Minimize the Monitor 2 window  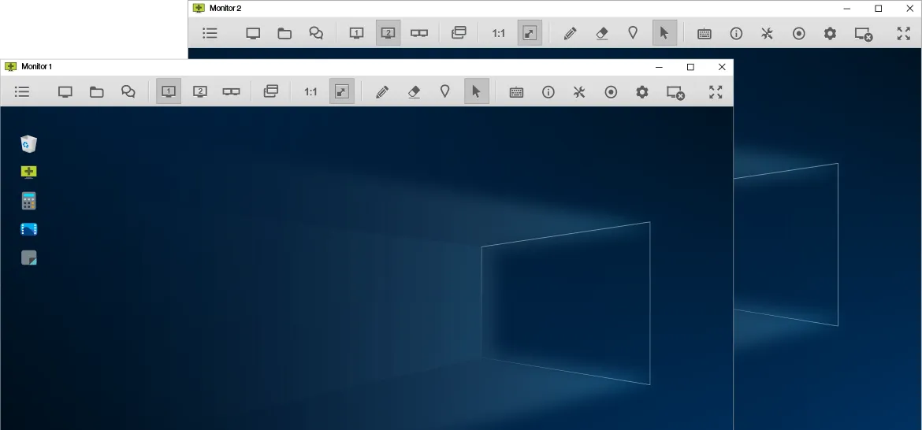[x=847, y=8]
